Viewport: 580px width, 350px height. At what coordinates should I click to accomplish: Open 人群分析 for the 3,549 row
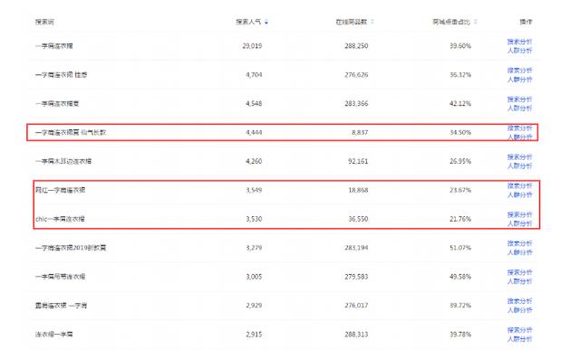pyautogui.click(x=519, y=194)
